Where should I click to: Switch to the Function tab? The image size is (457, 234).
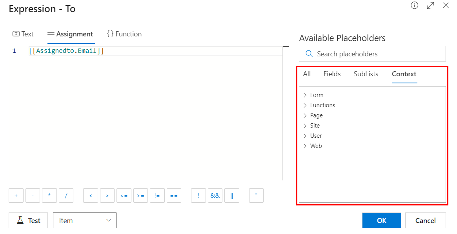tap(124, 34)
